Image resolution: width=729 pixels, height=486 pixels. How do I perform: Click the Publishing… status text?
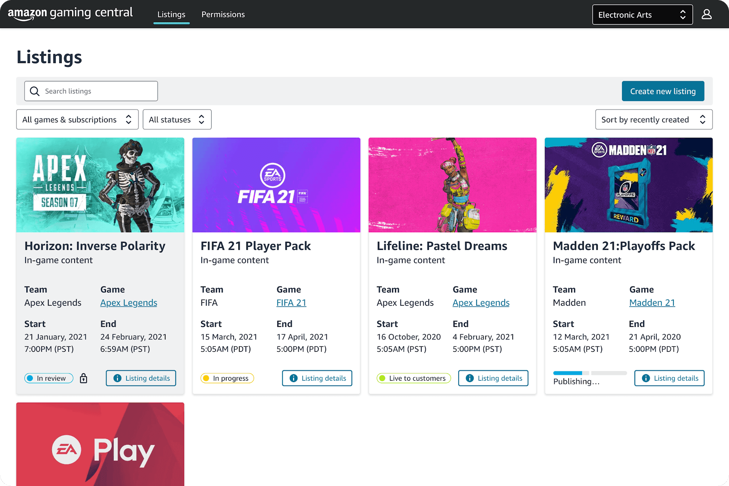click(576, 381)
